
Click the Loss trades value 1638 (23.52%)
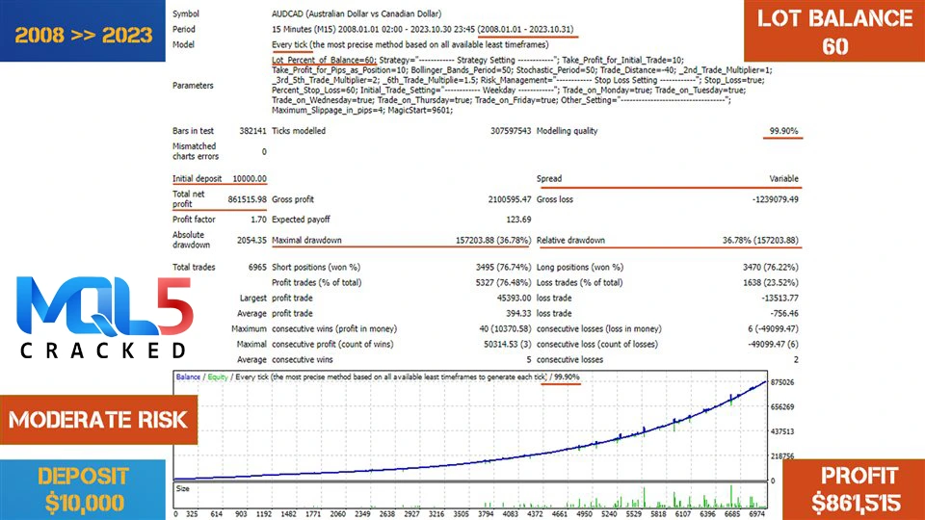coord(771,282)
